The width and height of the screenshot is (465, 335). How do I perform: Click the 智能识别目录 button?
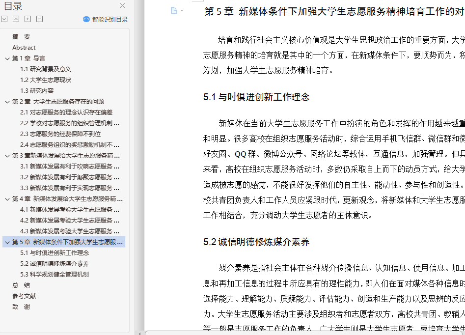point(105,20)
